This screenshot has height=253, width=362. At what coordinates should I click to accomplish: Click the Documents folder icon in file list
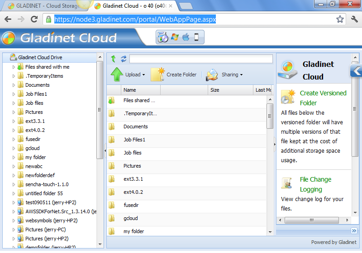tap(111, 126)
